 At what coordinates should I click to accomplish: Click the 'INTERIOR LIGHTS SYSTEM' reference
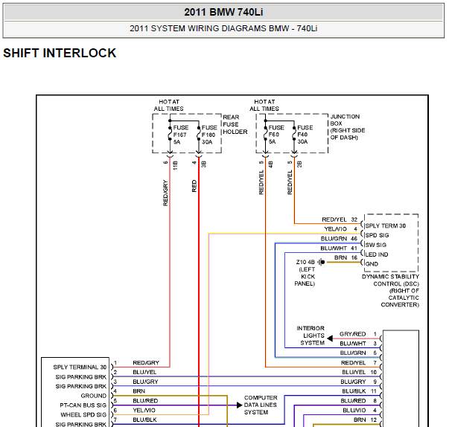coord(311,335)
